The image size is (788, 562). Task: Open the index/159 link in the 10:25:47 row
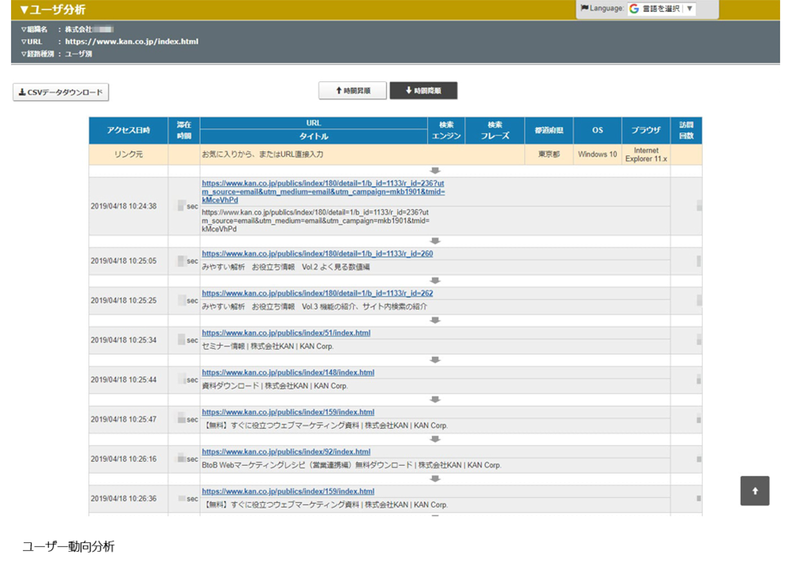tap(288, 412)
